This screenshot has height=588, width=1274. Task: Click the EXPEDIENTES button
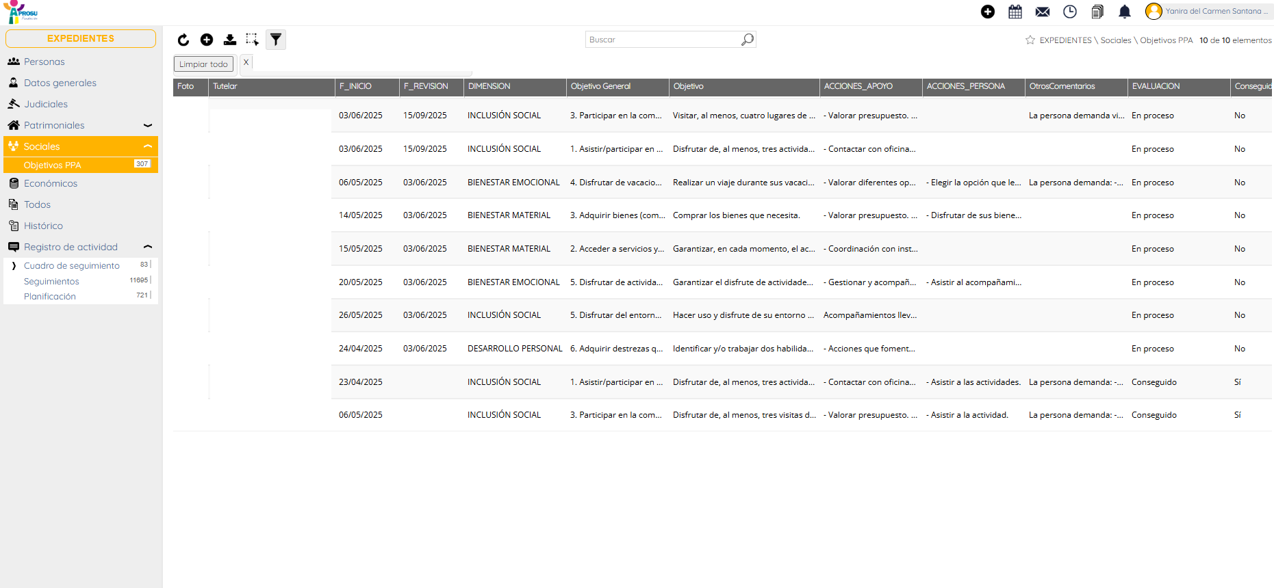pyautogui.click(x=81, y=39)
